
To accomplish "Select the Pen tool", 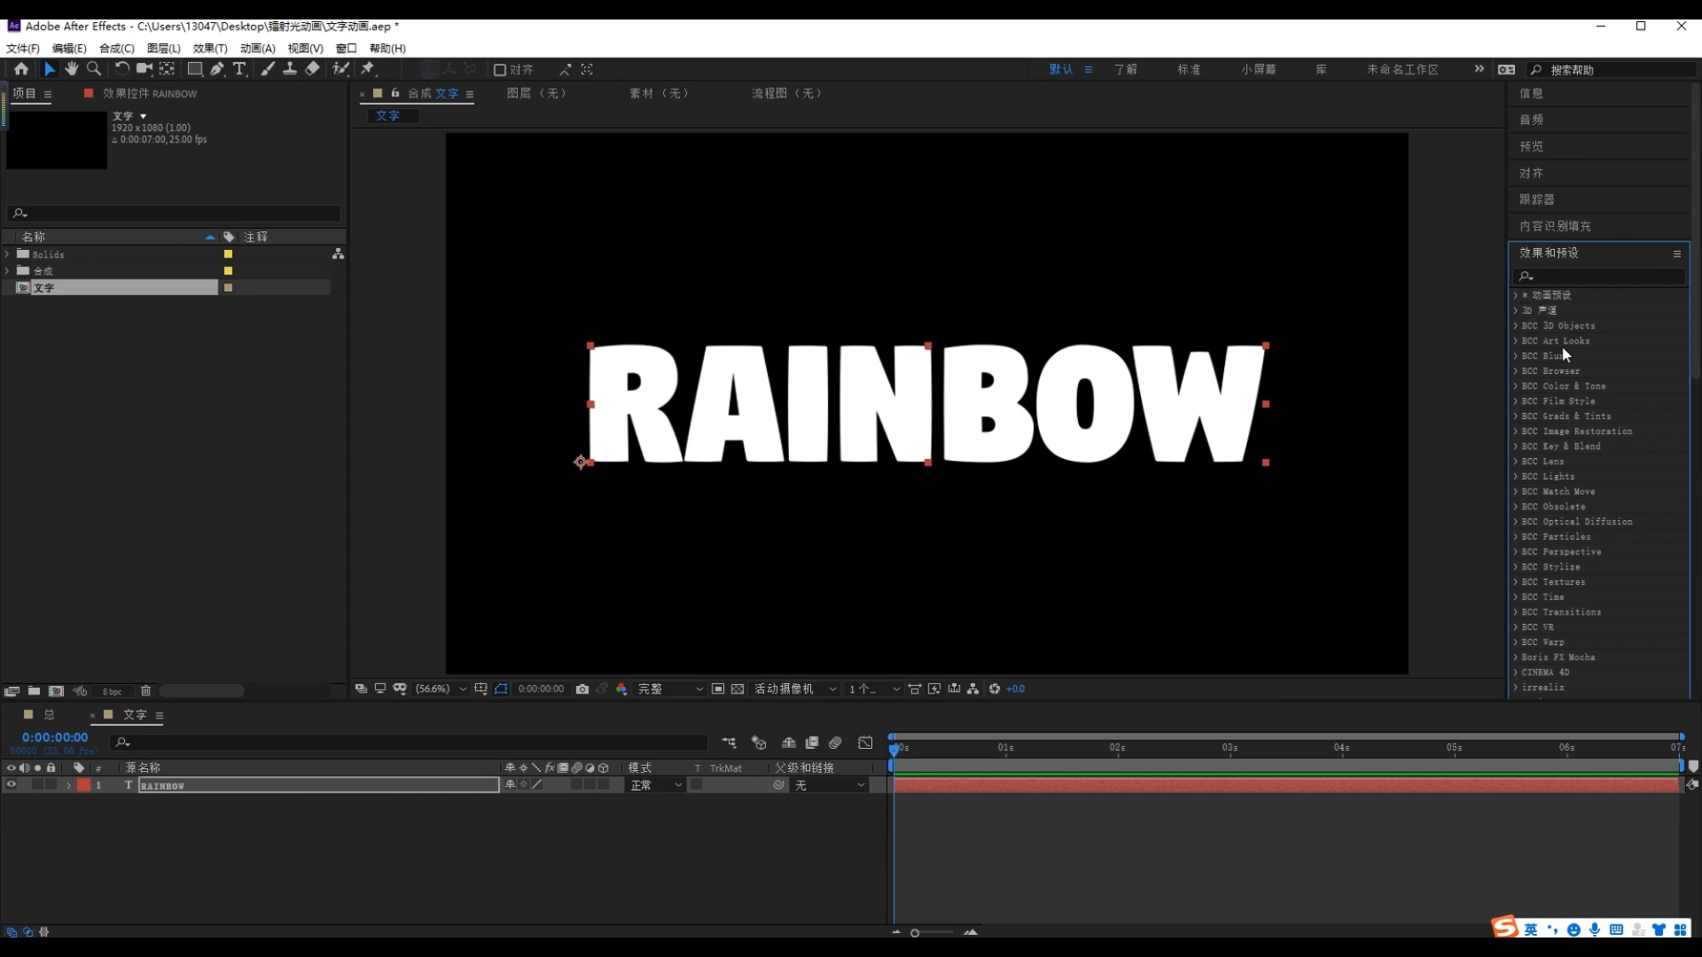I will coord(217,69).
